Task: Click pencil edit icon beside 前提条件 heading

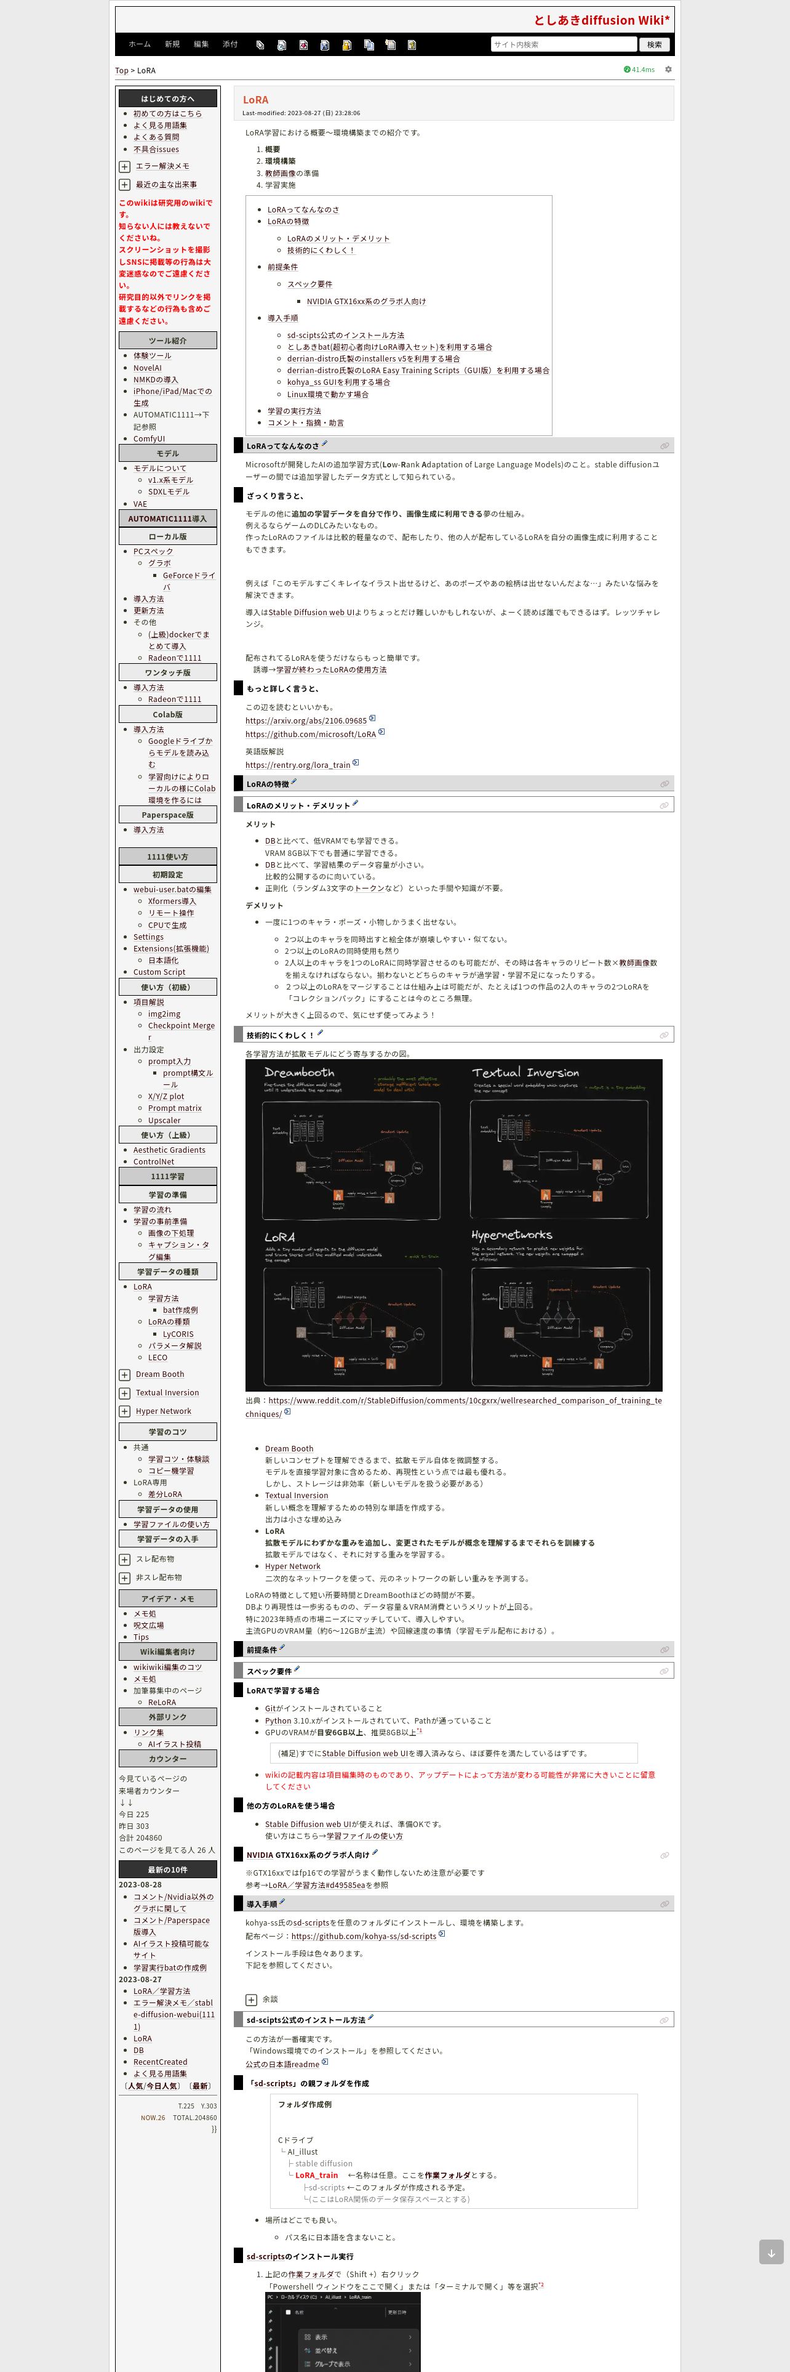Action: point(282,1647)
